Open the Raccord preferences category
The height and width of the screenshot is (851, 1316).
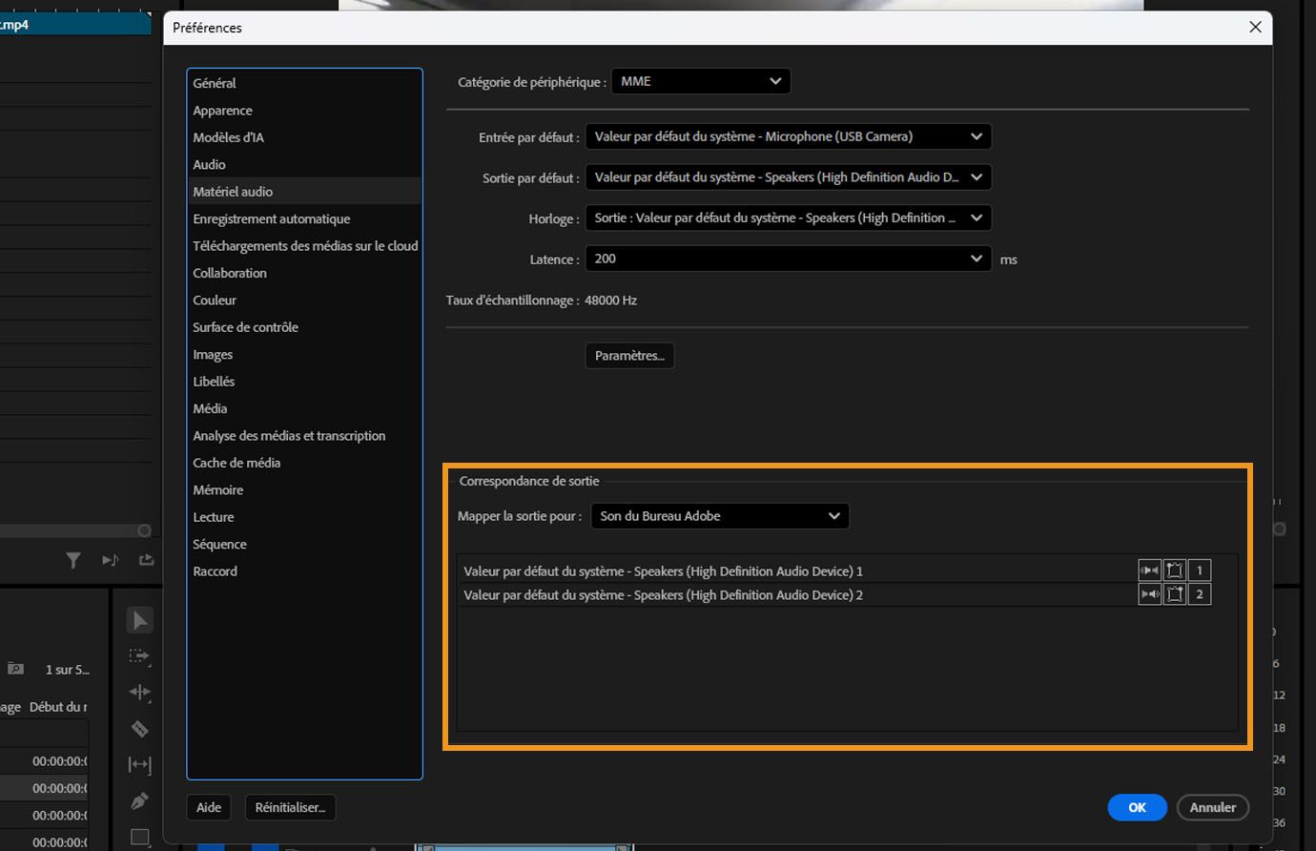tap(304, 571)
